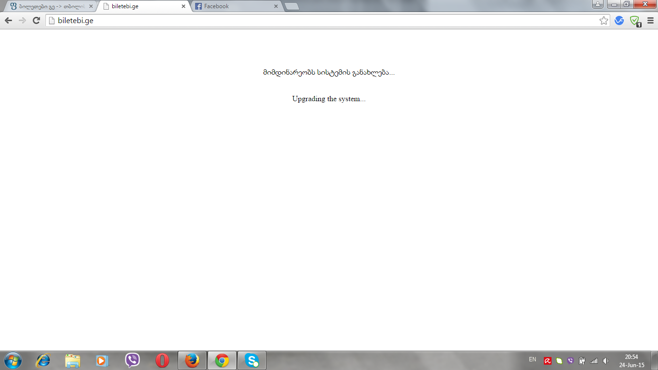Close the Facebook tab
Viewport: 658px width, 370px height.
click(276, 6)
